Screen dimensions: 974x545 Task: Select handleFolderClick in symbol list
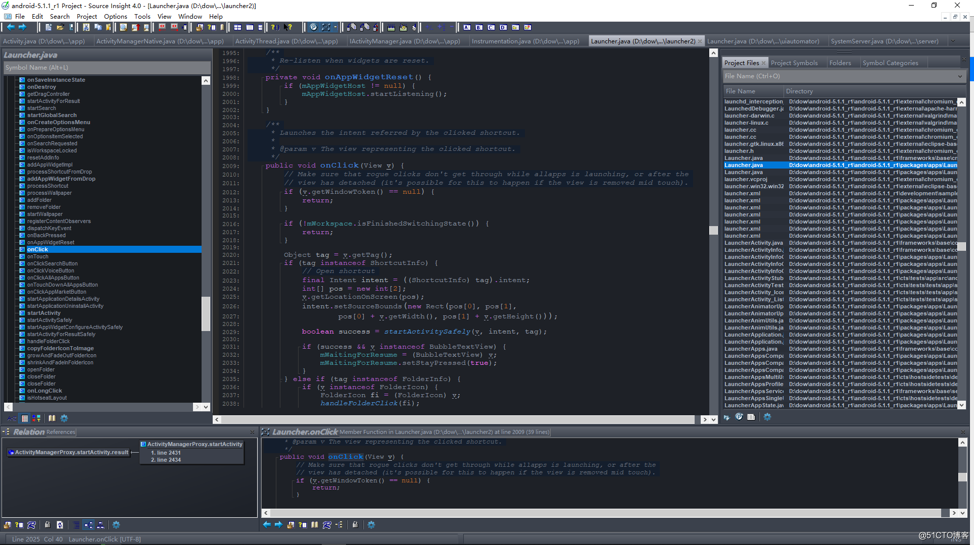[48, 341]
